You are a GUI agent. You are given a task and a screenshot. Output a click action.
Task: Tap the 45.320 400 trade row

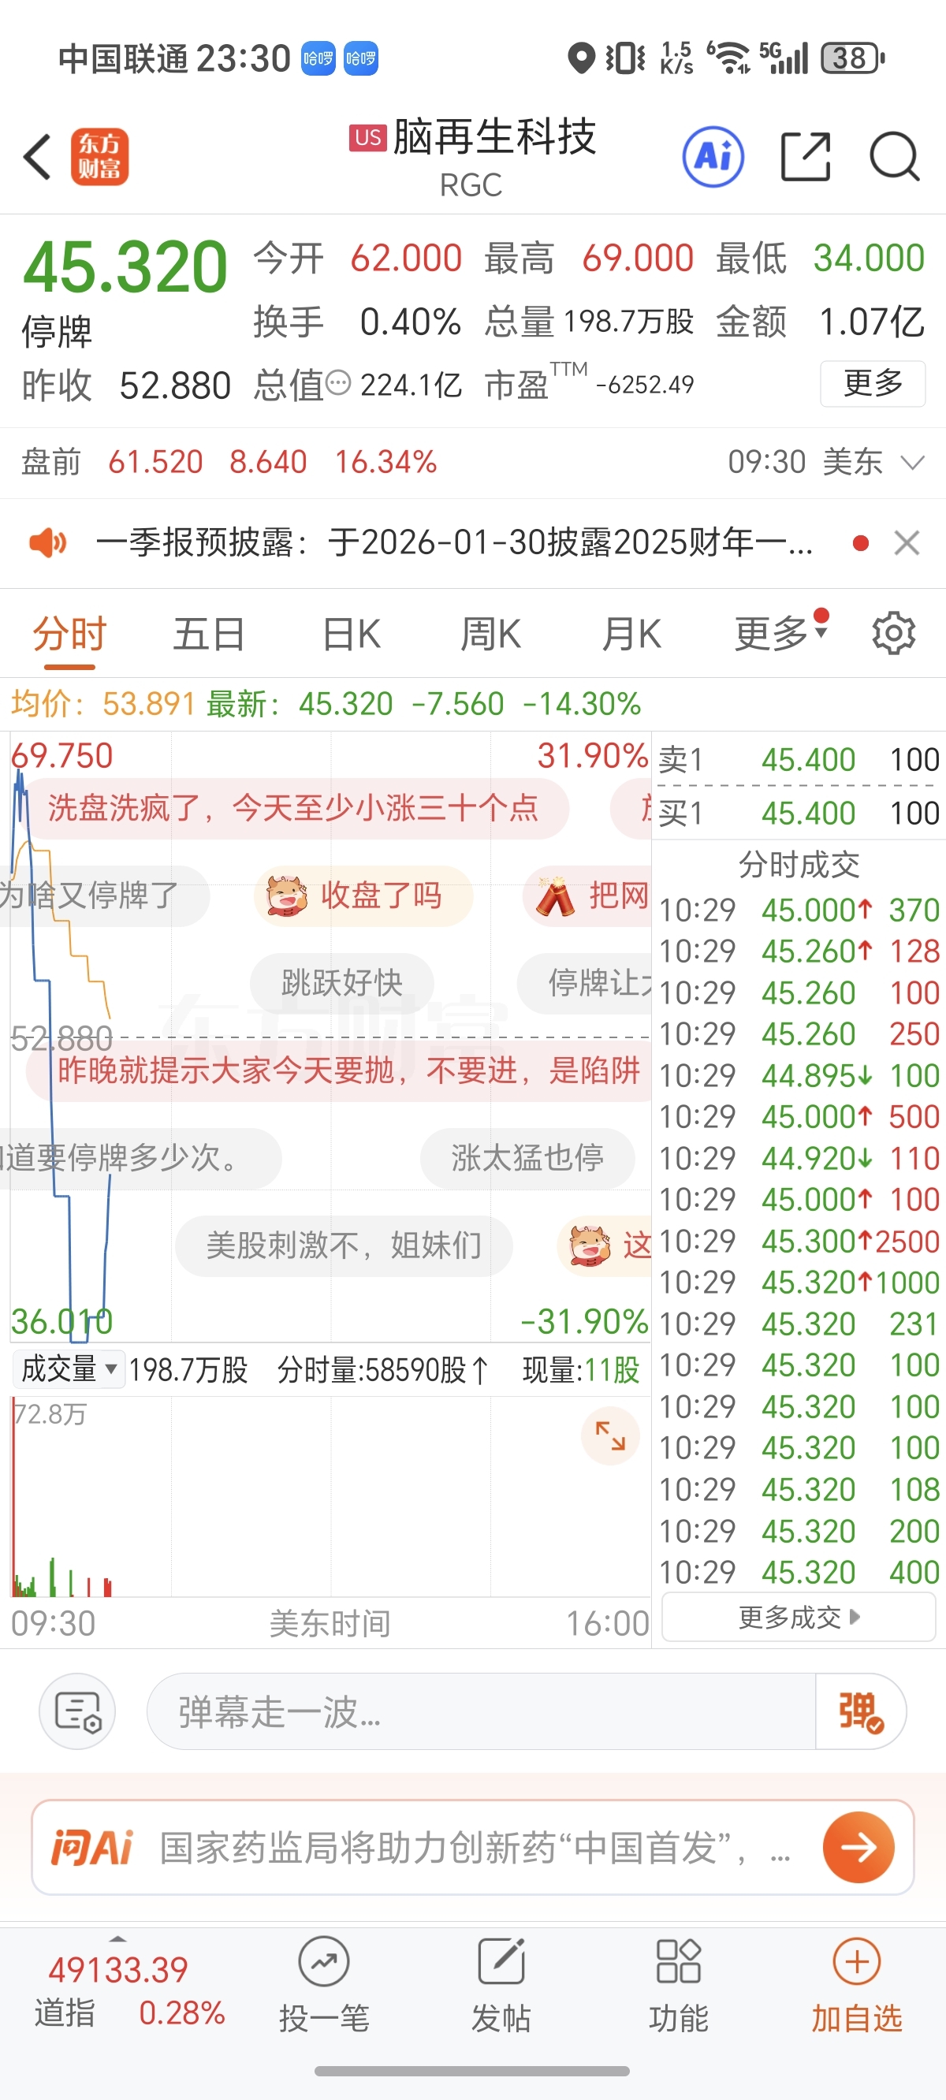pos(799,1572)
